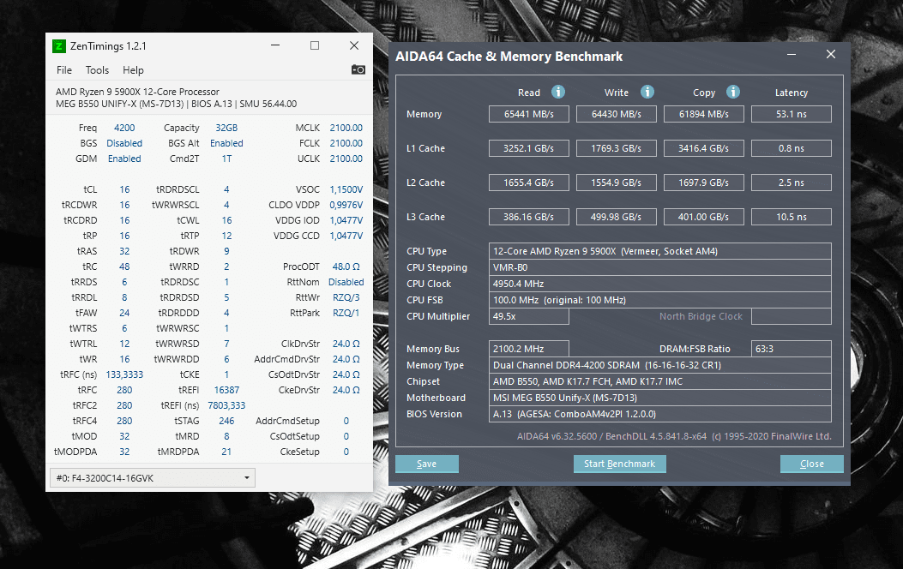This screenshot has height=569, width=903.
Task: Click the Memory Copy value 61894 MB/s
Action: point(704,114)
